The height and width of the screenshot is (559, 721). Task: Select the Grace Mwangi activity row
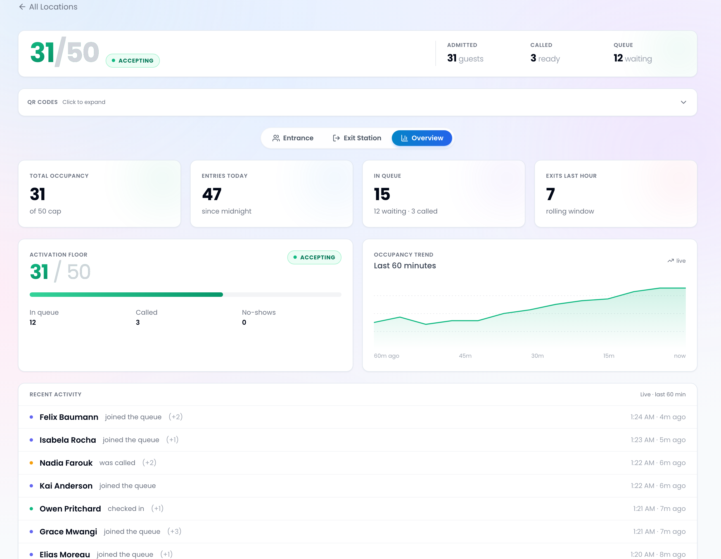point(357,532)
